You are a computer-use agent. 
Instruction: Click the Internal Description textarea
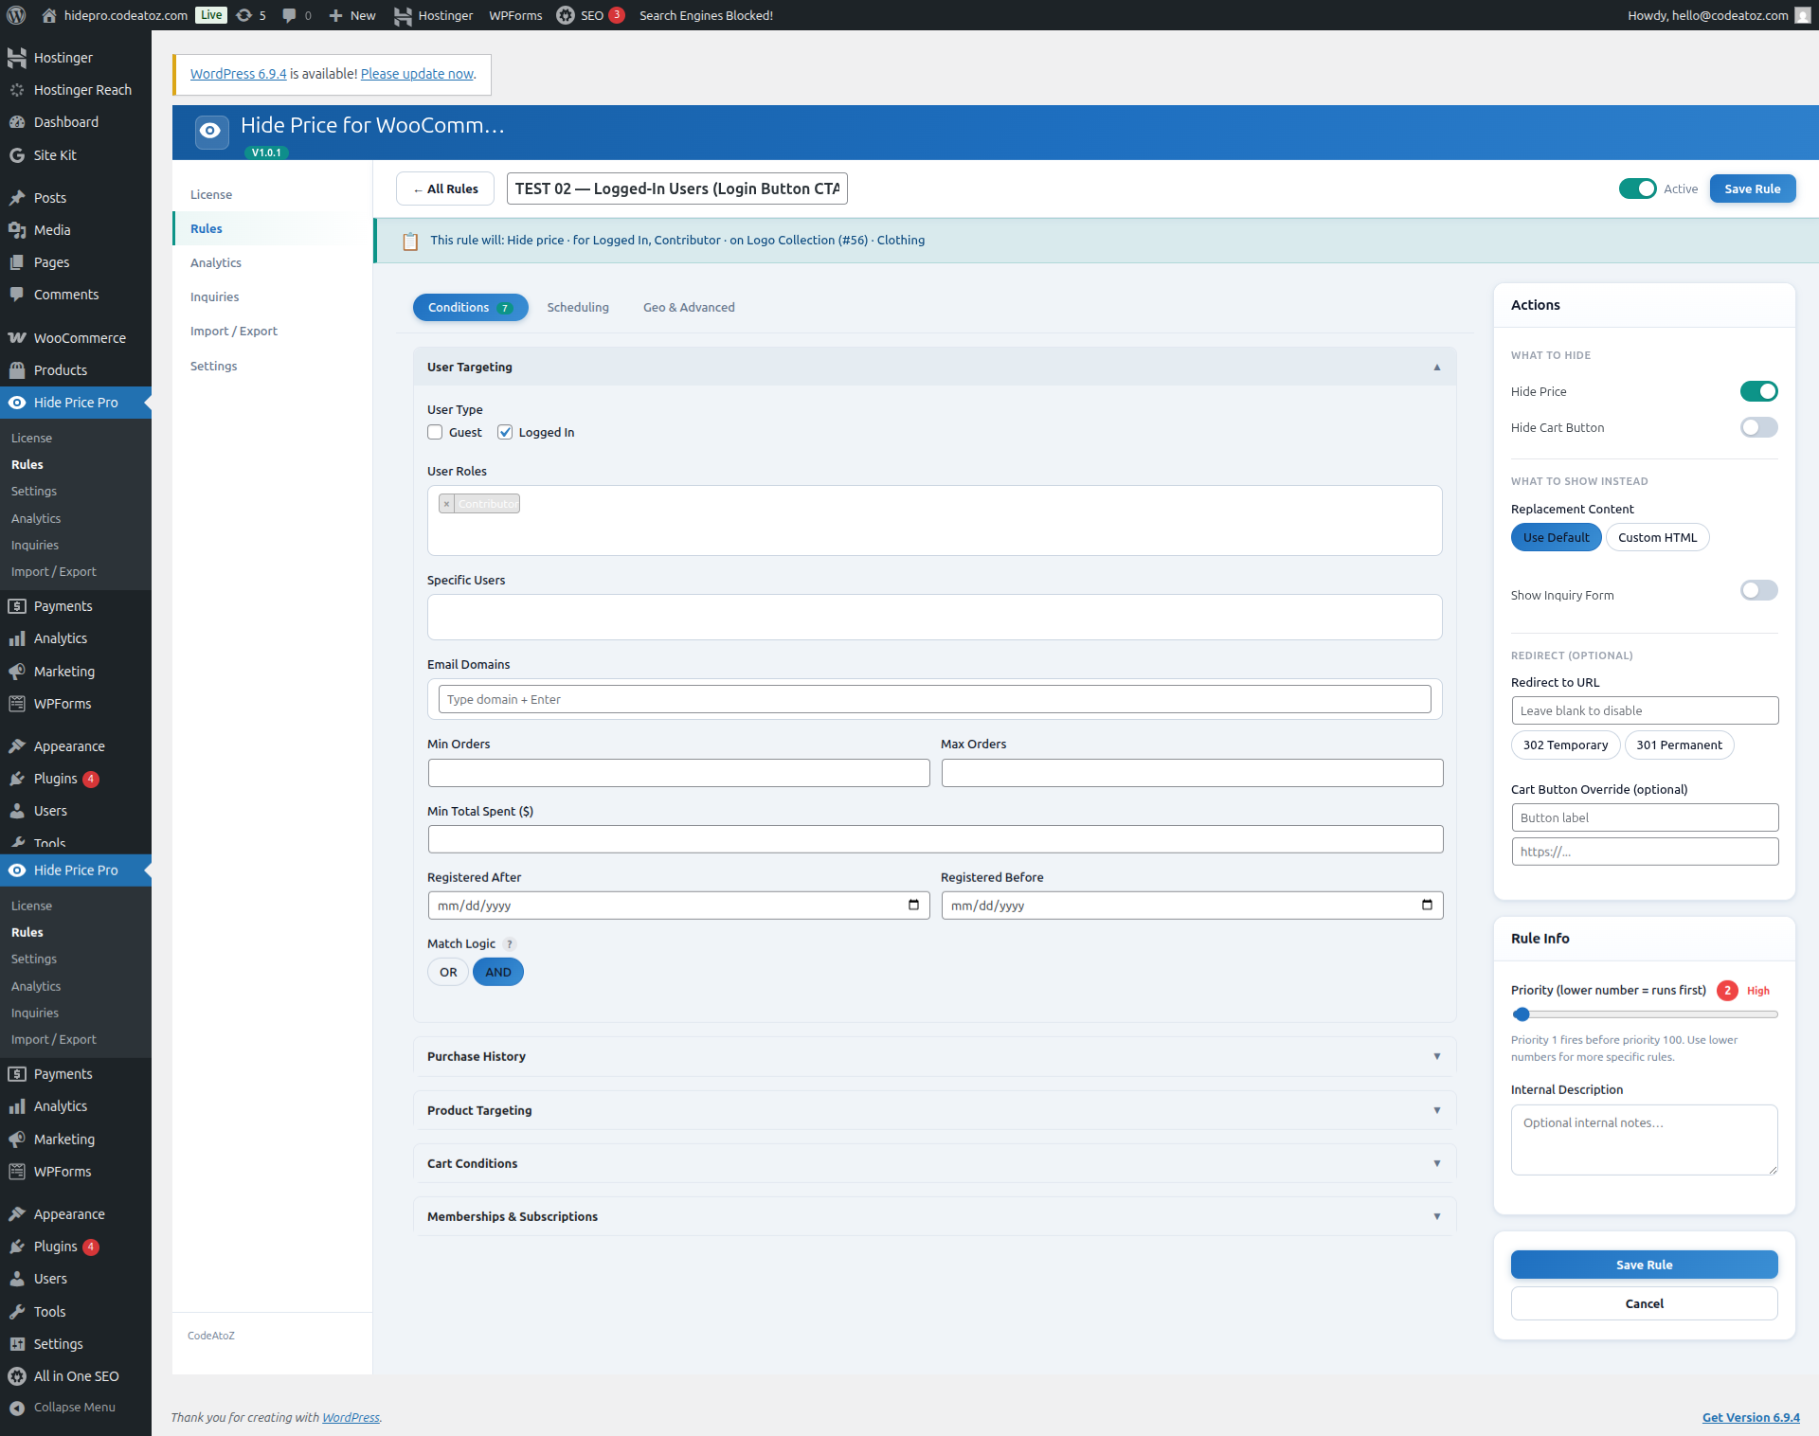[1644, 1140]
